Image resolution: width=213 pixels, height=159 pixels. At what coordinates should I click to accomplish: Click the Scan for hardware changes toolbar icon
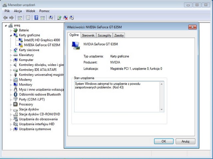pos(51,18)
